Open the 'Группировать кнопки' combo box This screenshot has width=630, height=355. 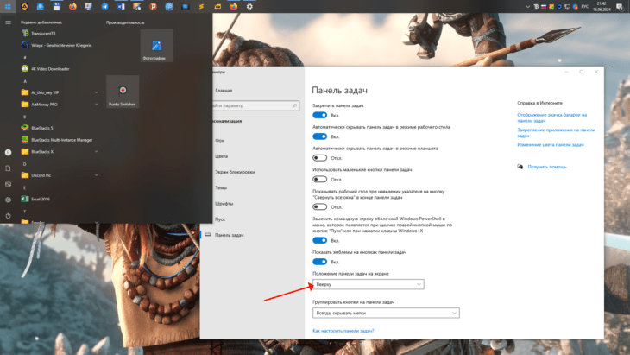click(x=386, y=313)
